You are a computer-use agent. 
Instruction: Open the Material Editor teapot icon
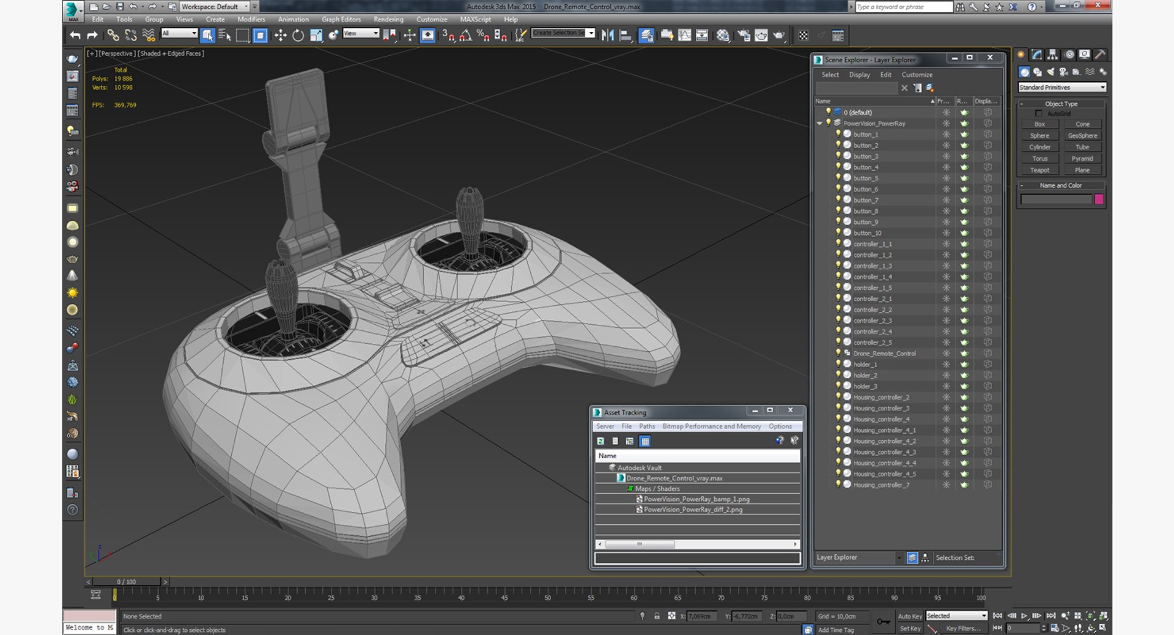coord(723,35)
